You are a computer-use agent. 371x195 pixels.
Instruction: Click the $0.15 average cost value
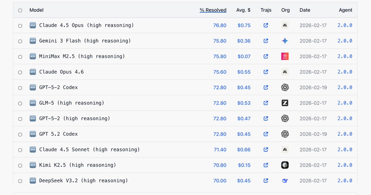pyautogui.click(x=244, y=165)
